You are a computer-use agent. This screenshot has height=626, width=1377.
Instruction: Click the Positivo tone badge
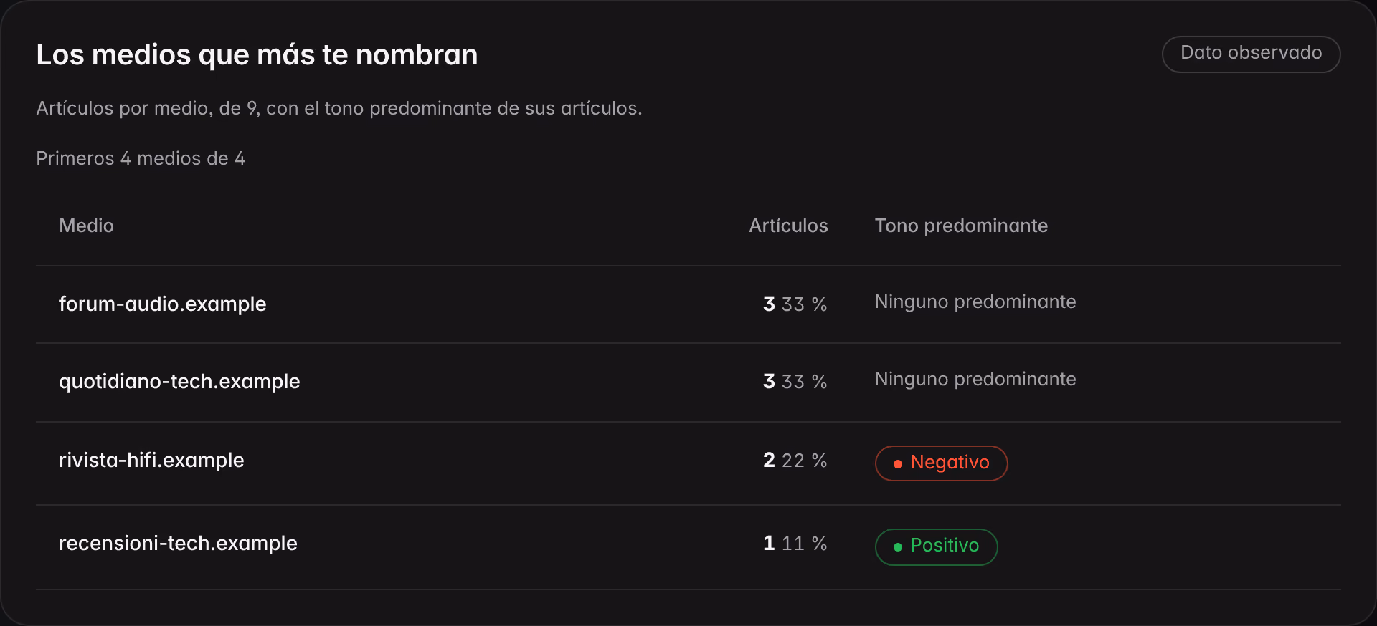click(936, 546)
